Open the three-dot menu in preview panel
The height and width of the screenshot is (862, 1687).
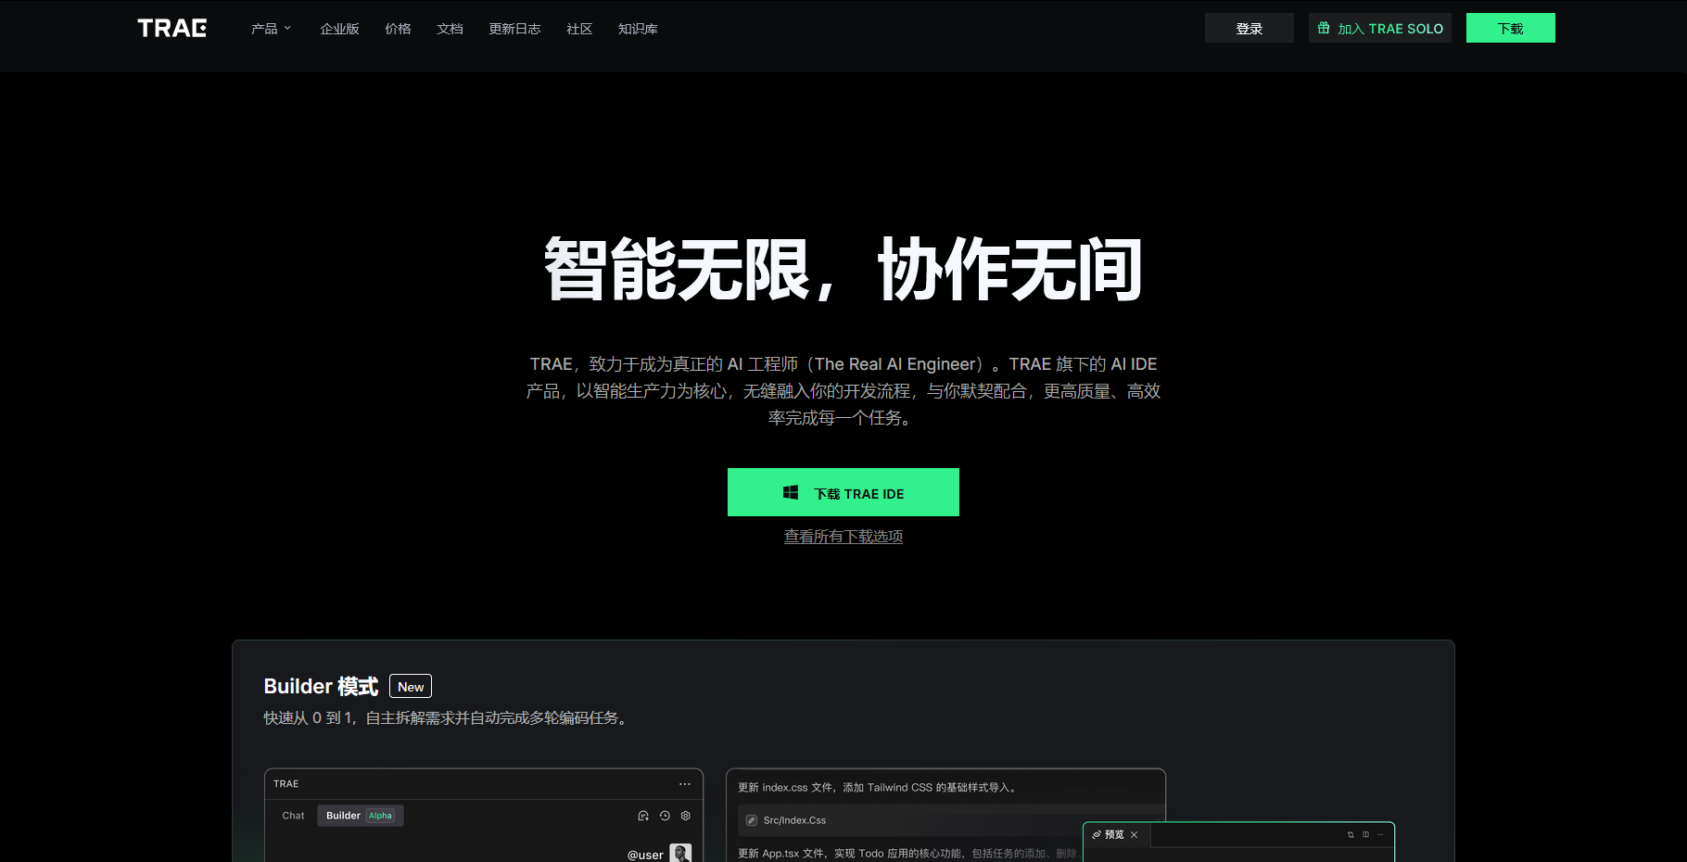pyautogui.click(x=1380, y=835)
